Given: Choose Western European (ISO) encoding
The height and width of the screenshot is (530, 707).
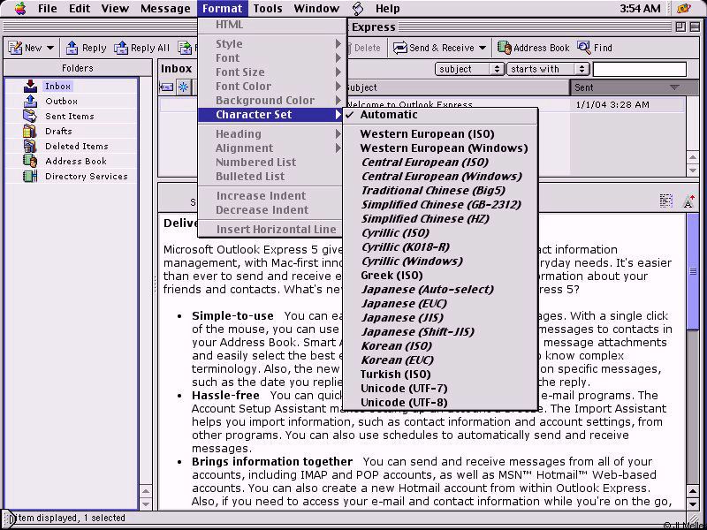Looking at the screenshot, I should pyautogui.click(x=440, y=134).
